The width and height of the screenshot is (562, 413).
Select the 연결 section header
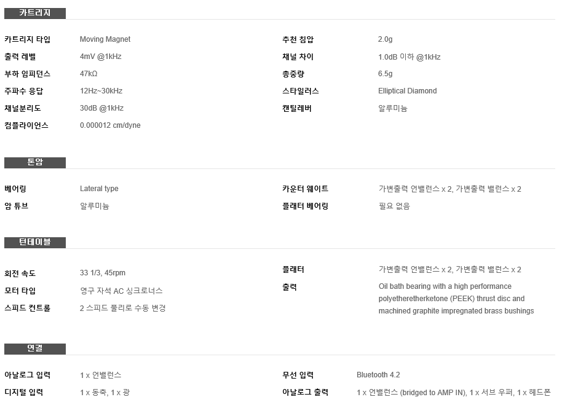pyautogui.click(x=35, y=348)
